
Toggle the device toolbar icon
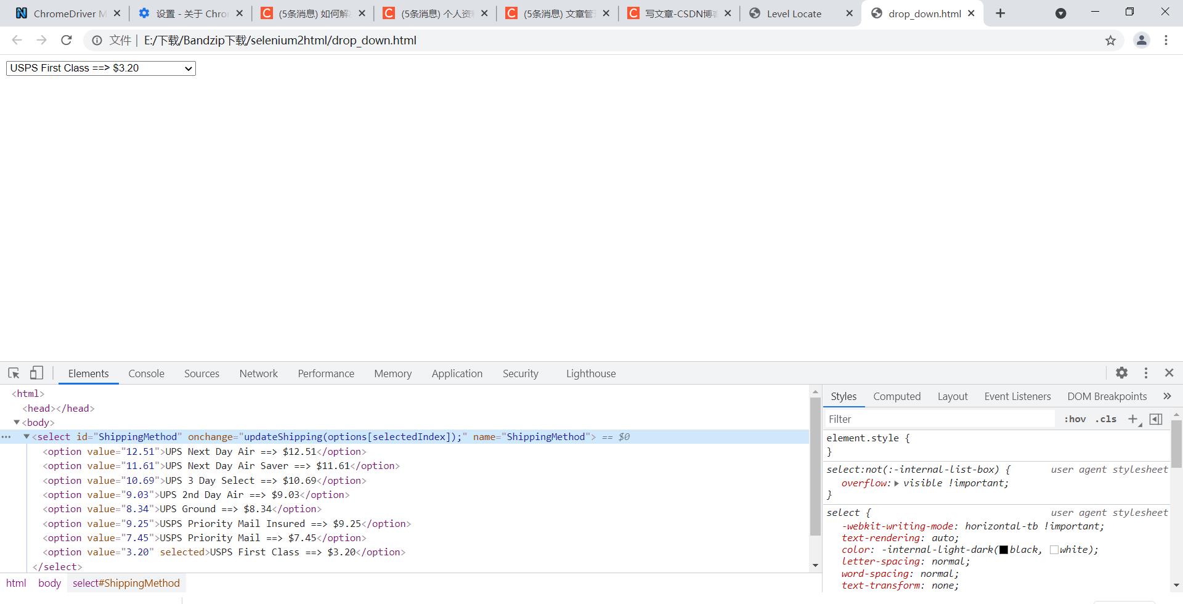[36, 373]
